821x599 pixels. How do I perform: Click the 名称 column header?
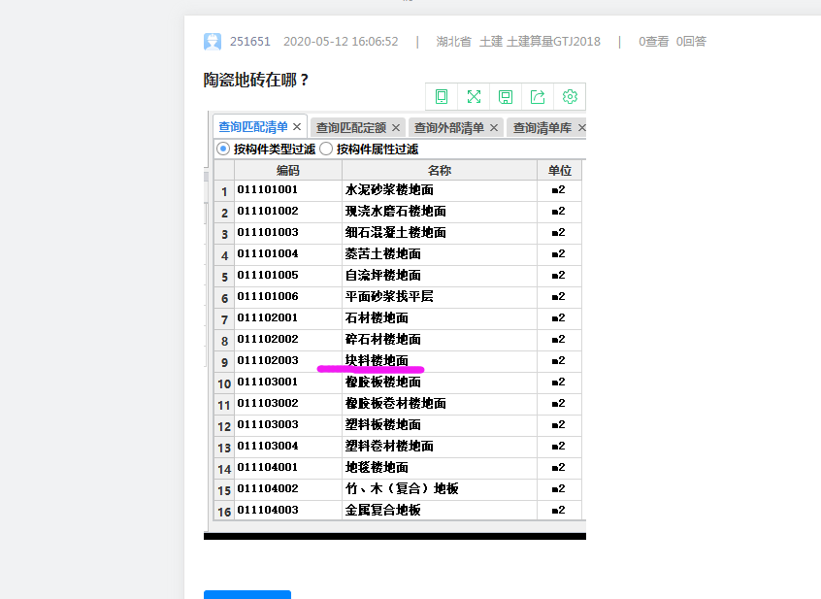(440, 170)
